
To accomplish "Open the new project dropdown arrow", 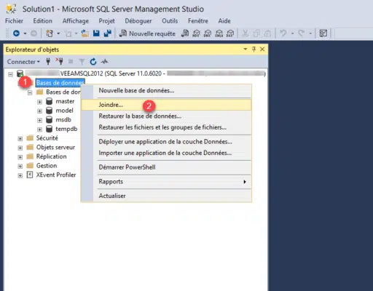I will [x=58, y=33].
